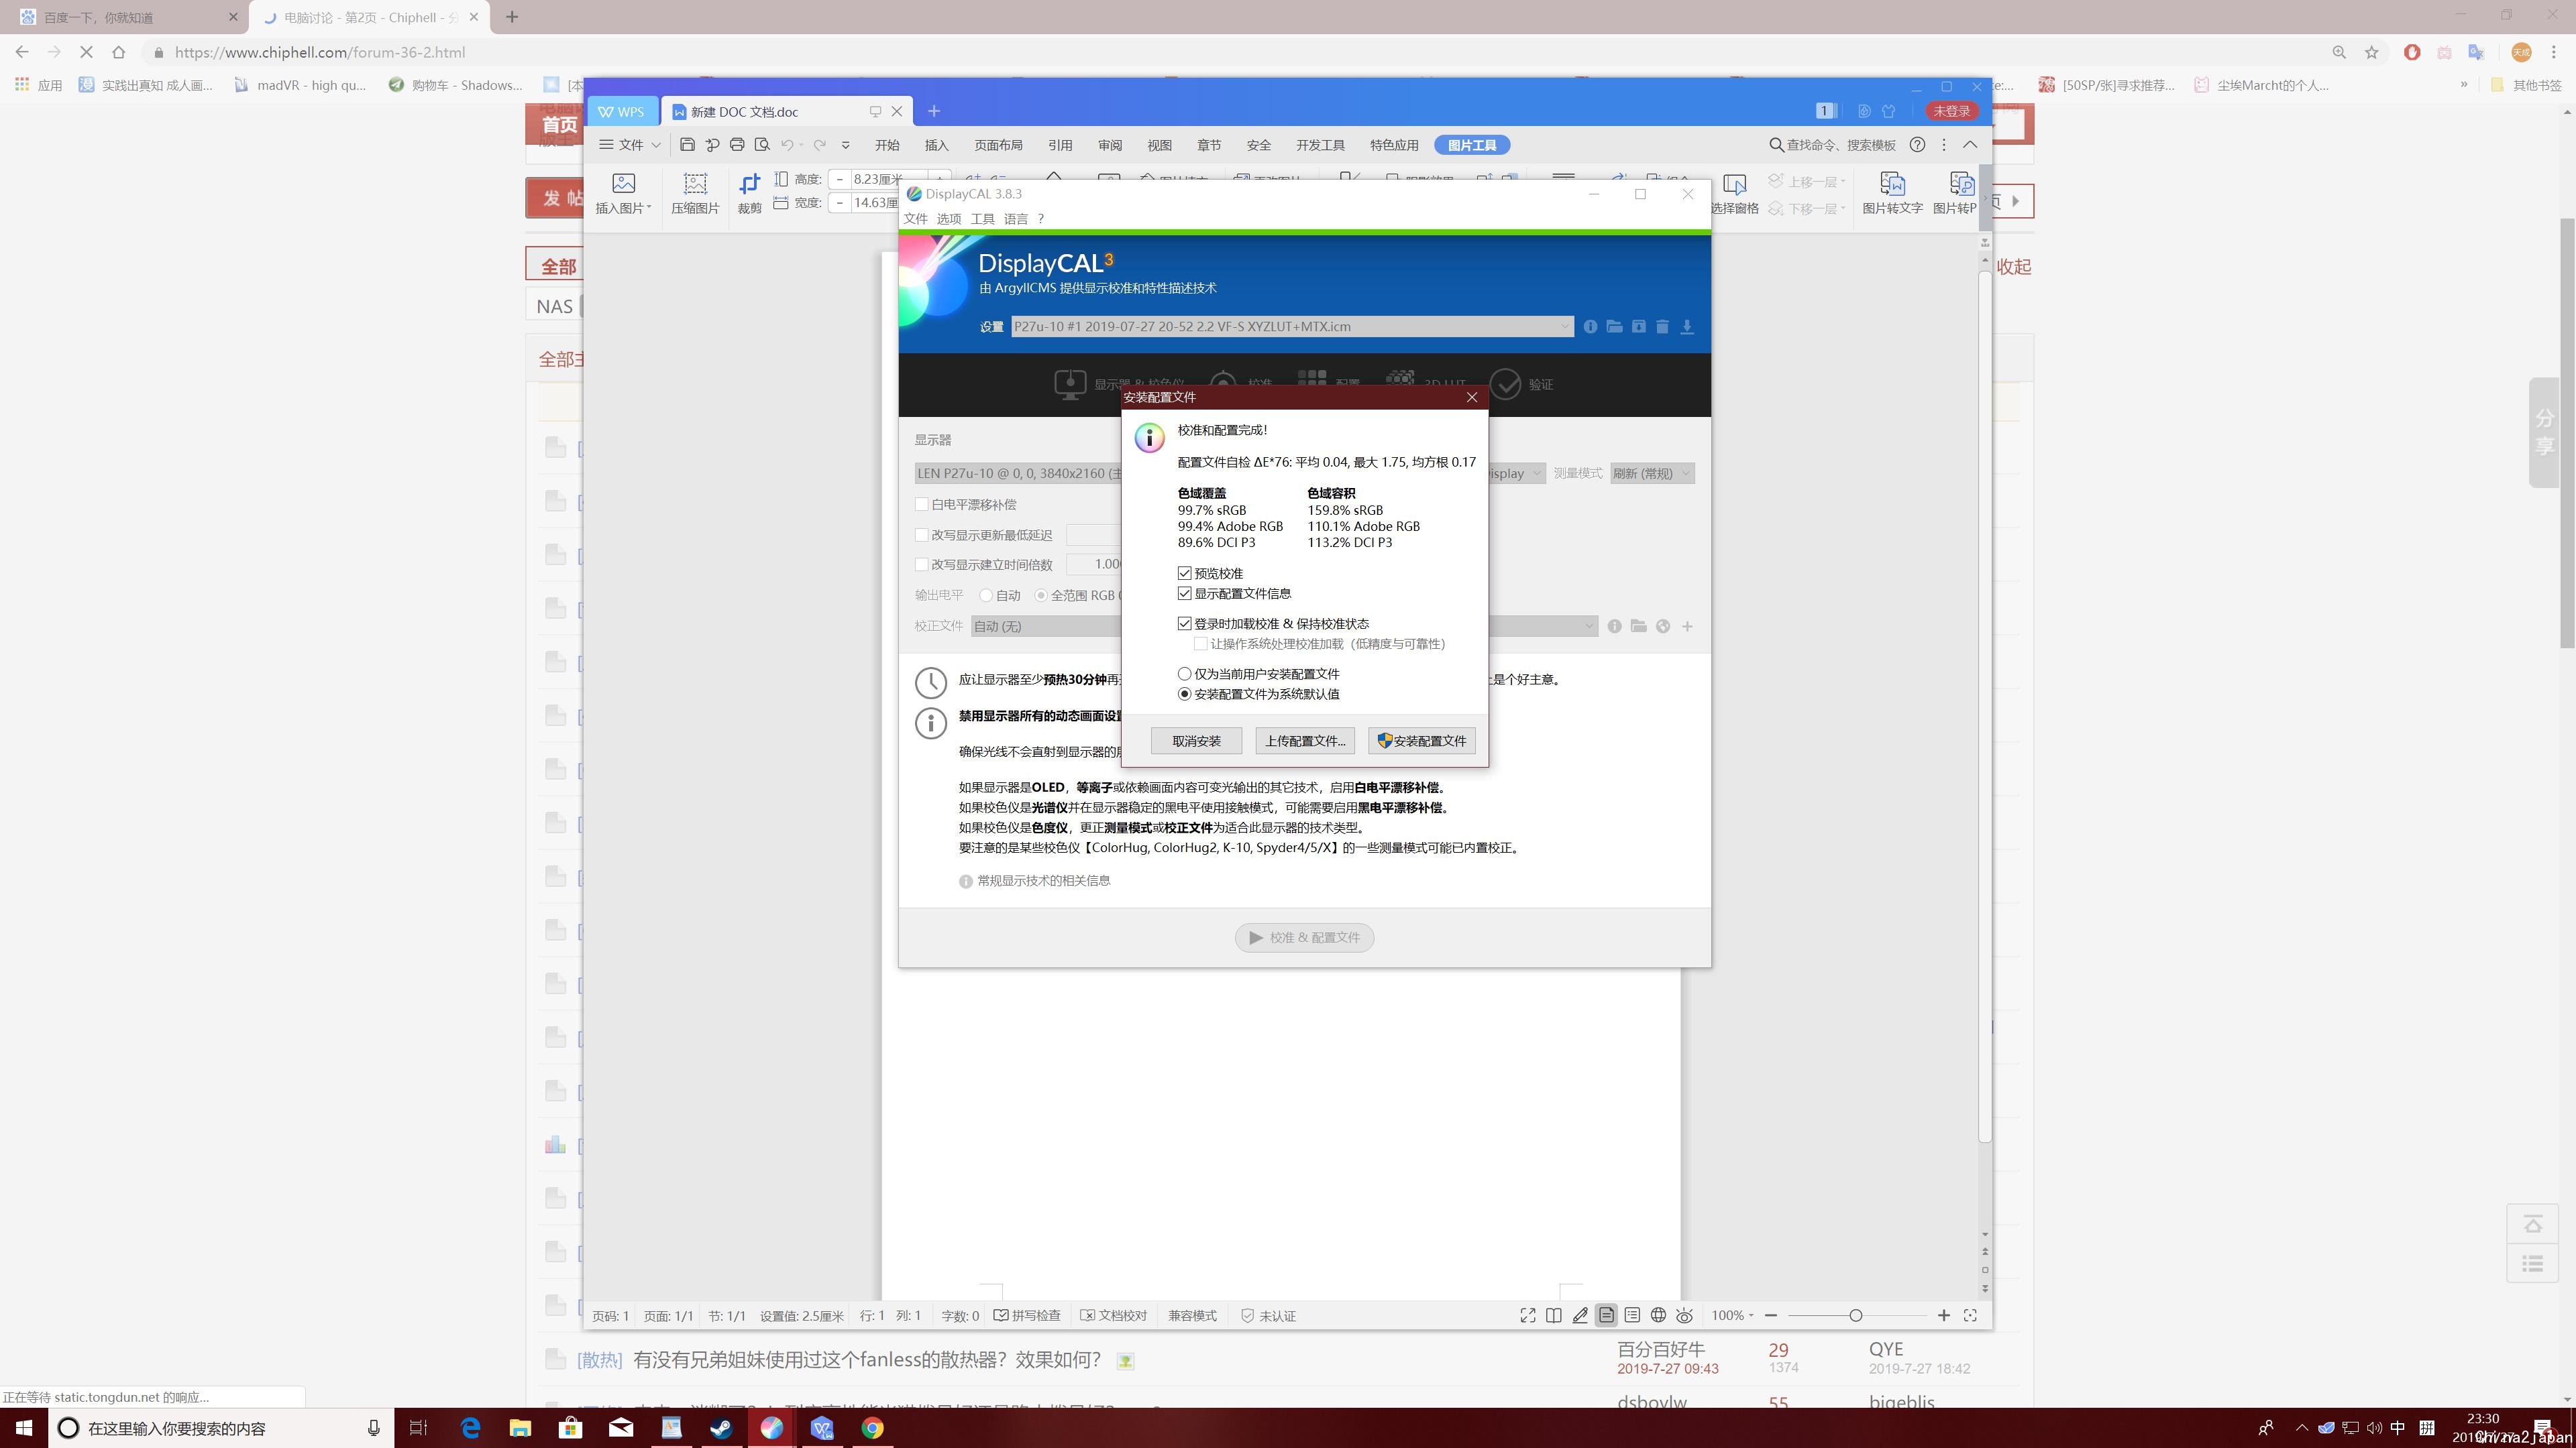Open File Explorer from the taskbar
Image resolution: width=2576 pixels, height=1448 pixels.
point(520,1428)
